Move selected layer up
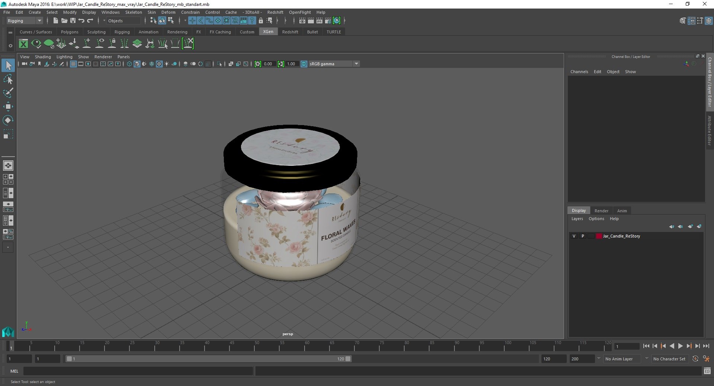 (672, 226)
